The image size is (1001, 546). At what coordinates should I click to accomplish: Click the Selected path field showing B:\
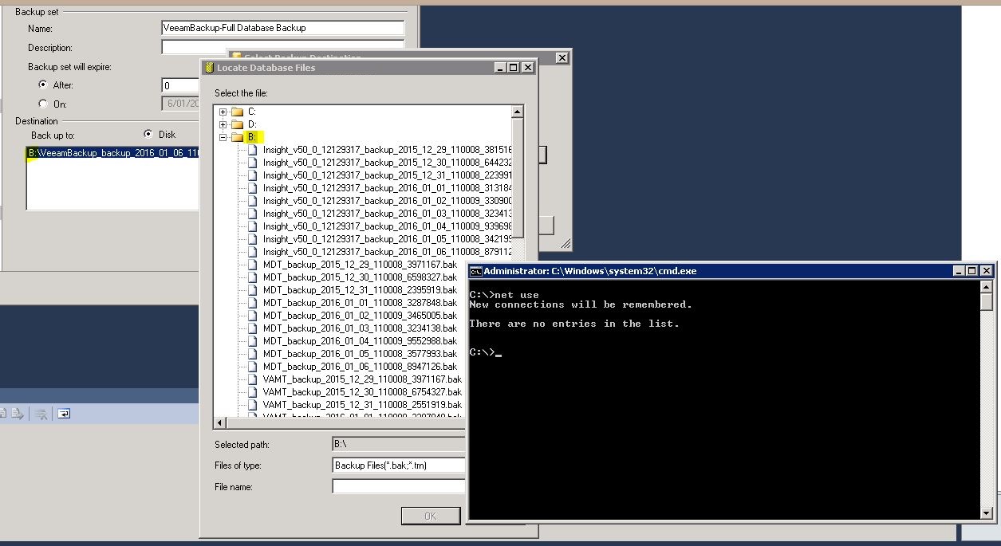[x=399, y=445]
